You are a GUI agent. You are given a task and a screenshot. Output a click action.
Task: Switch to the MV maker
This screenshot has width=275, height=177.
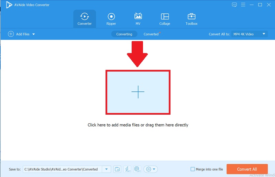(x=138, y=19)
